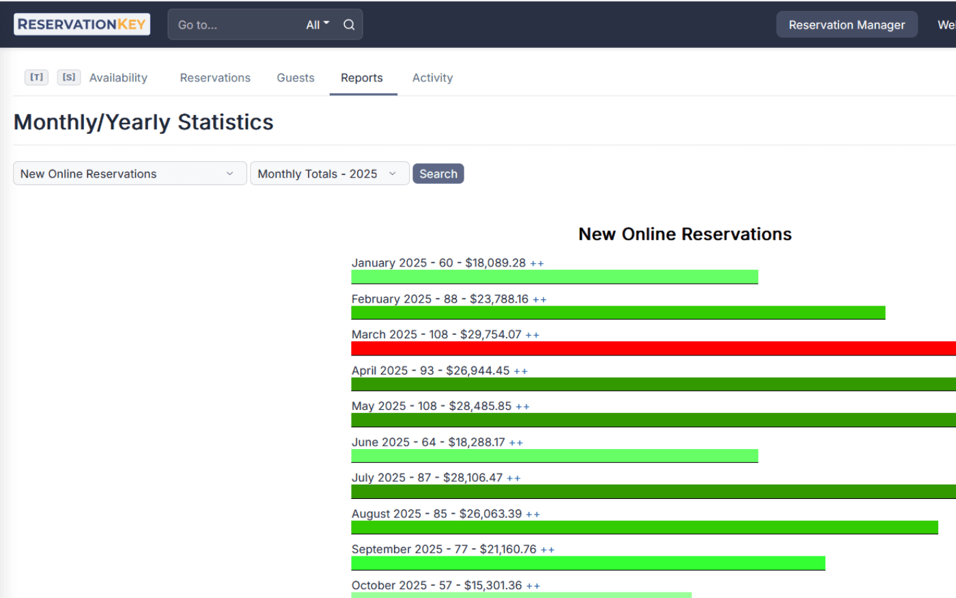The image size is (956, 598).
Task: Open the Guests tab
Action: tap(295, 77)
